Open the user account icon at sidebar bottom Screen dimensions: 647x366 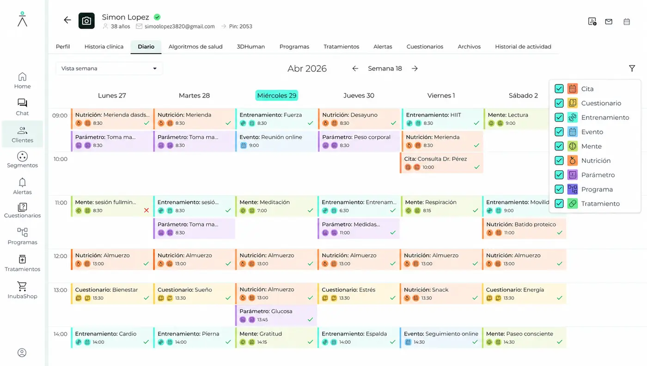22,353
